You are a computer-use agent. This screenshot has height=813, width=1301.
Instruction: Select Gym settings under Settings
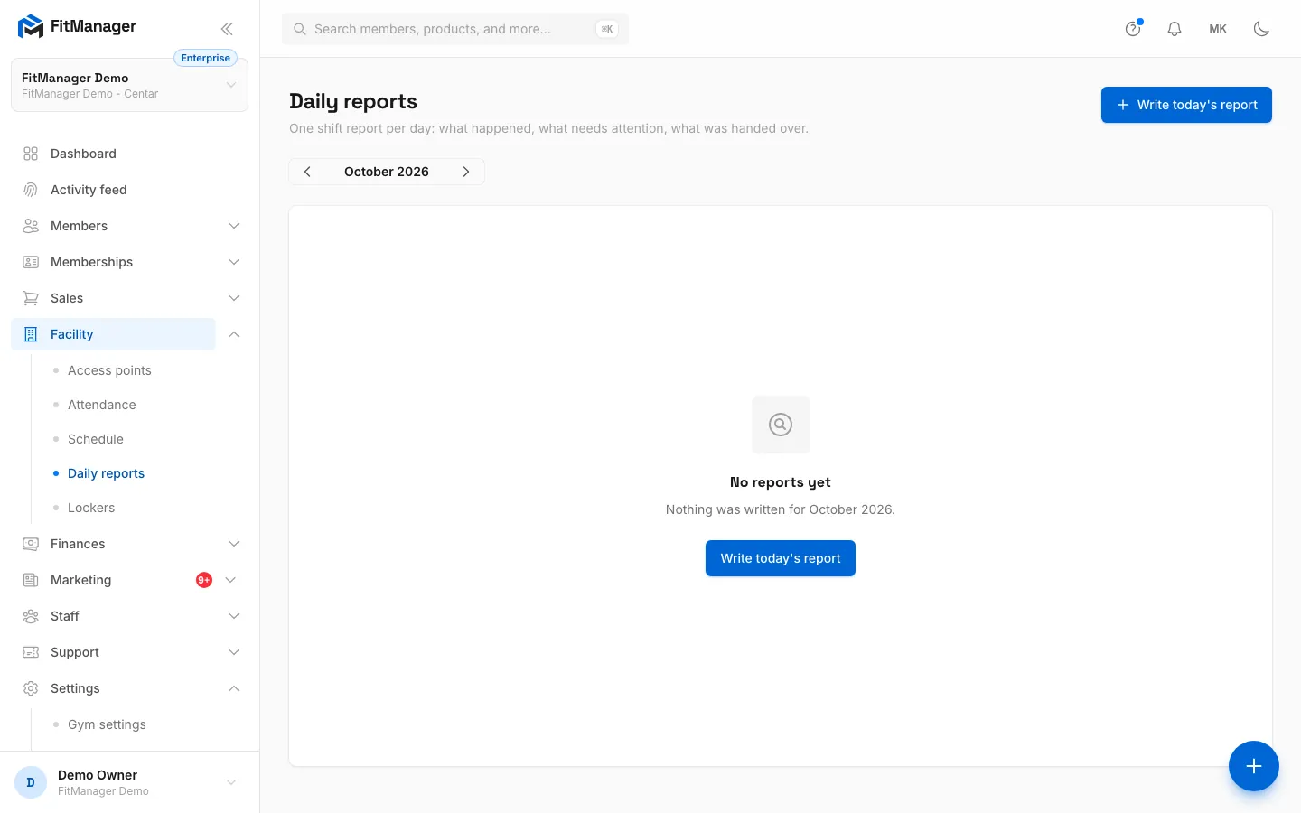pyautogui.click(x=107, y=724)
